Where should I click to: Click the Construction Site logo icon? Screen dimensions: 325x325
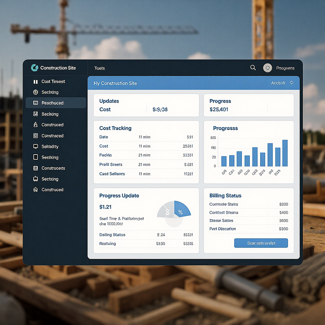coord(35,68)
